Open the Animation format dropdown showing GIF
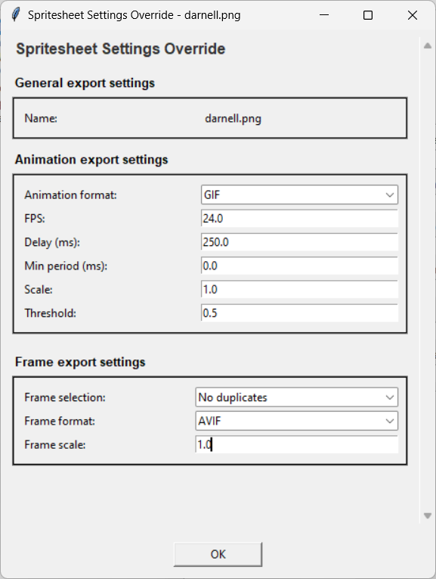 (x=299, y=195)
